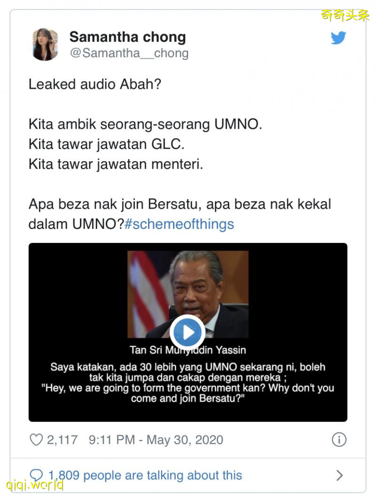The width and height of the screenshot is (376, 494).
Task: Open Samantha chong's profile picture
Action: pos(45,45)
